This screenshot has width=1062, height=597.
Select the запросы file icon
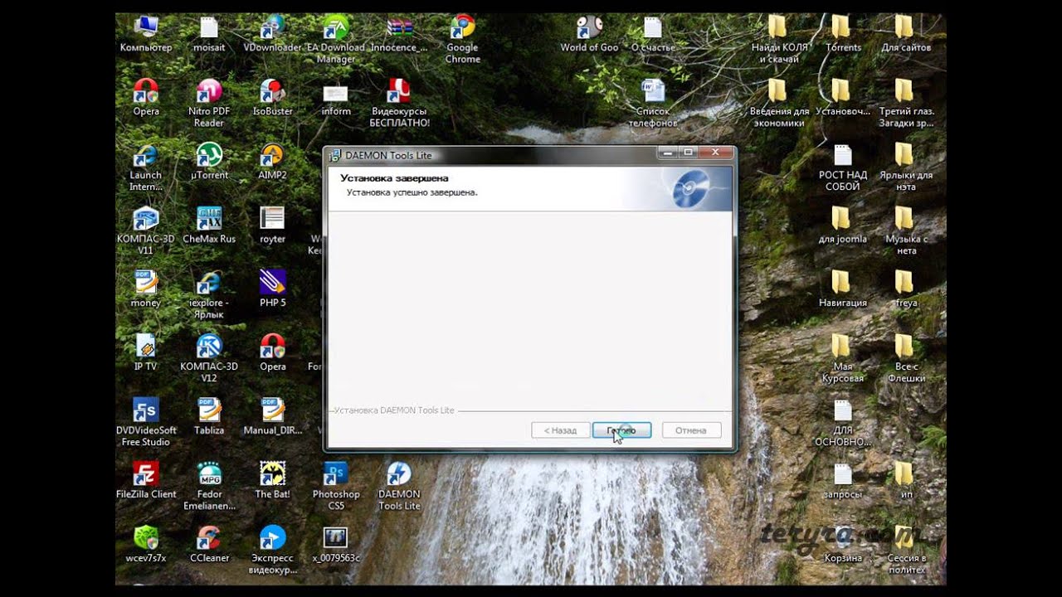click(x=843, y=480)
